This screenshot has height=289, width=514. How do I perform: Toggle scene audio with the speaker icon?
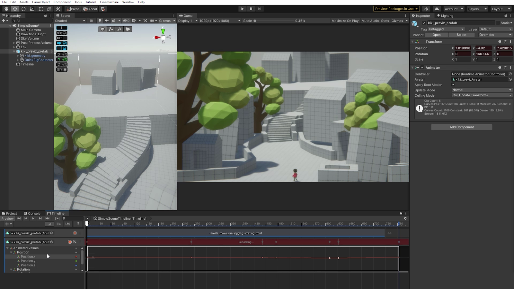[107, 21]
